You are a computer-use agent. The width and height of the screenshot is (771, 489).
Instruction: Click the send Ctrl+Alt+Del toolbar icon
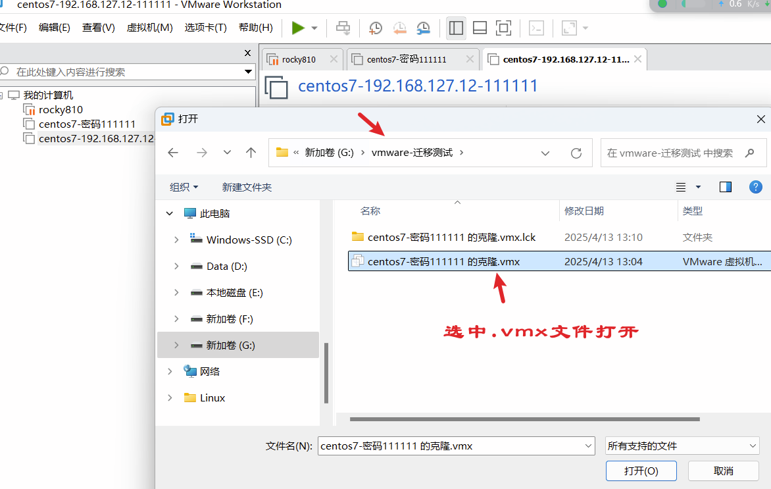click(343, 28)
